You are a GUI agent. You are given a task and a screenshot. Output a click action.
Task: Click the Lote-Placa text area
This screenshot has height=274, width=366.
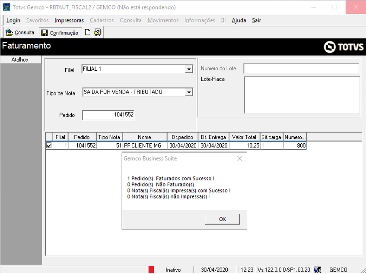click(302, 95)
